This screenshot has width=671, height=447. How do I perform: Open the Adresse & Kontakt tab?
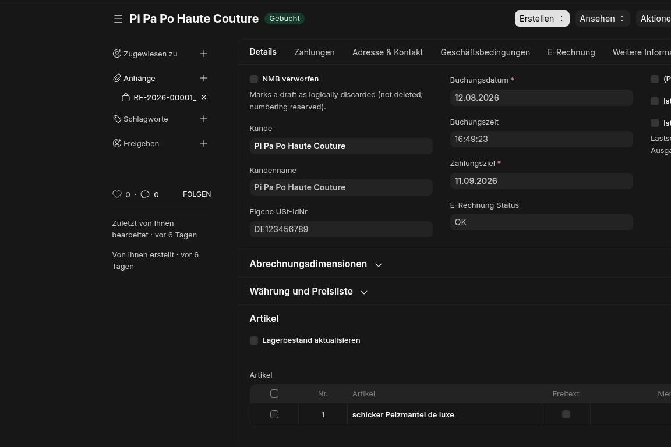coord(387,52)
